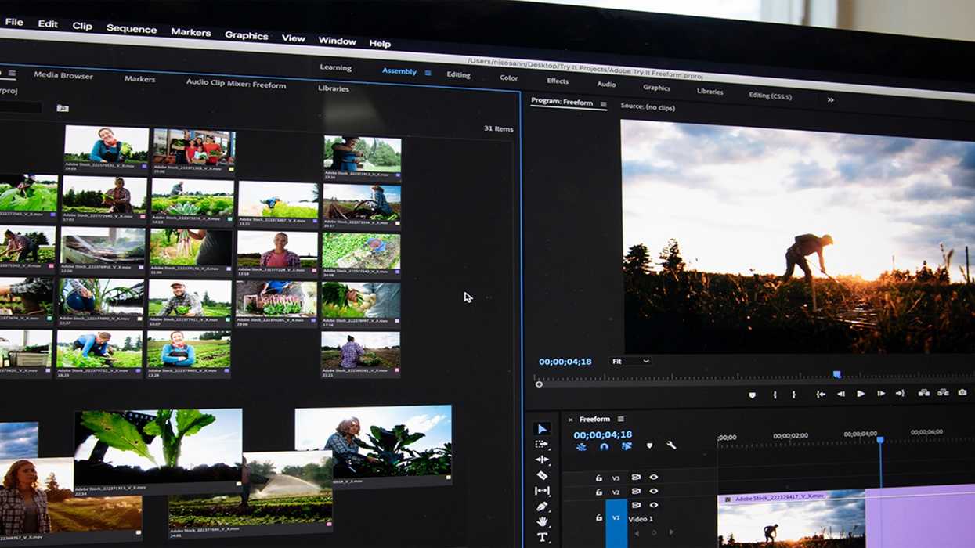Select the Ripple Edit tool
This screenshot has height=548, width=975.
pyautogui.click(x=542, y=460)
